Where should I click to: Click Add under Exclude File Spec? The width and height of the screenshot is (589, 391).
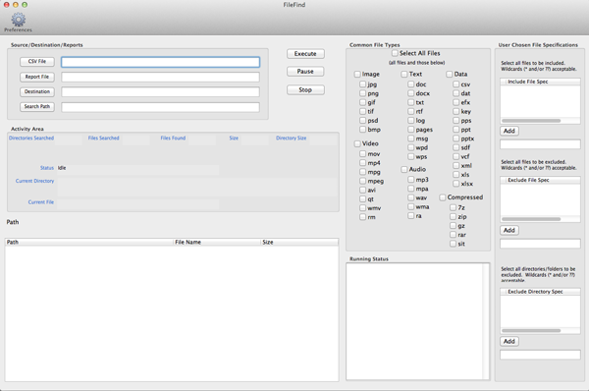[509, 230]
